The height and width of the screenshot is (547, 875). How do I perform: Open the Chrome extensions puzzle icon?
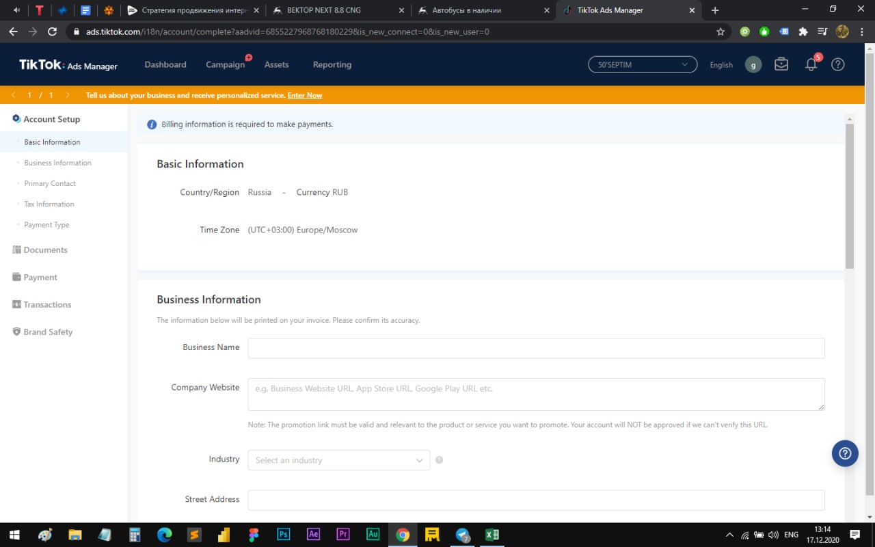pos(803,31)
